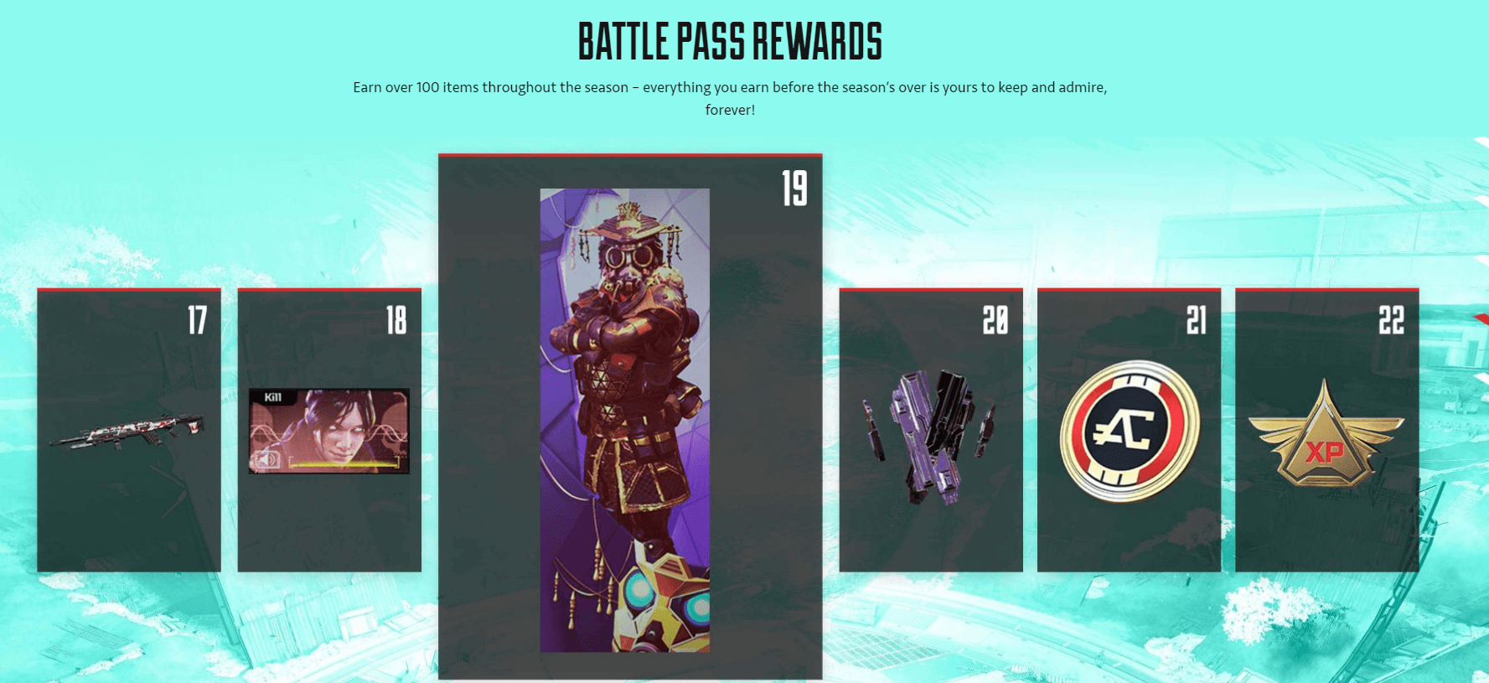Click the large level 19 number
1489x683 pixels.
794,188
